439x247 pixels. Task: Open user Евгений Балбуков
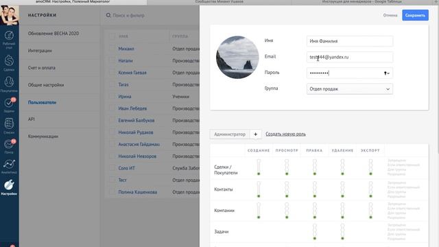coord(137,121)
